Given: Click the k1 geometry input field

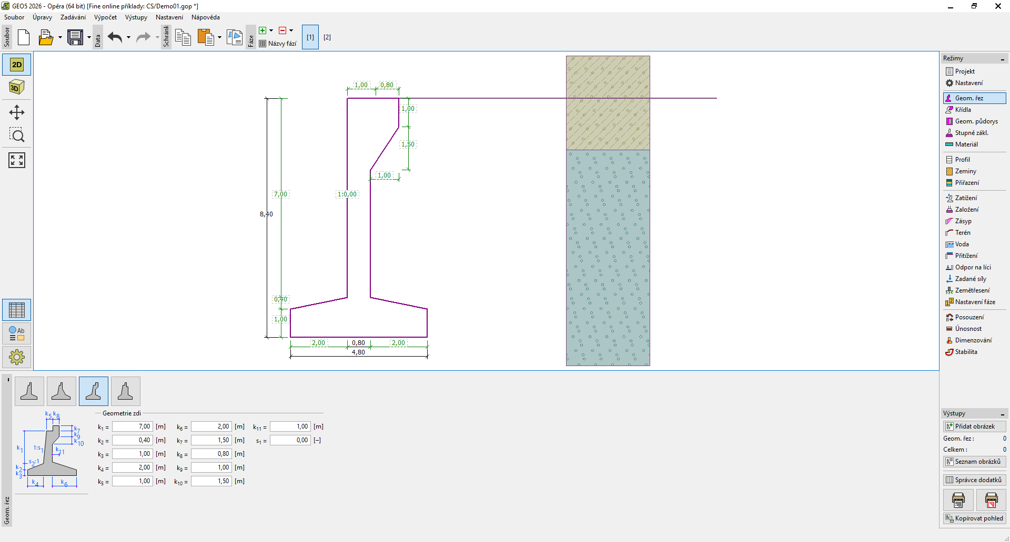Looking at the screenshot, I should [132, 426].
